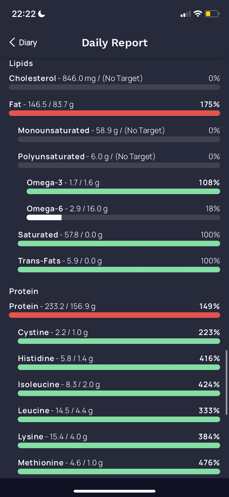
Task: Open Saturated fat details
Action: tap(119, 239)
